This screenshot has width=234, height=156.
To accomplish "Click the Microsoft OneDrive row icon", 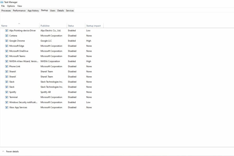I will point(7,51).
